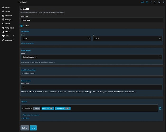The width and height of the screenshot is (166, 132).
Task: Click the Components sidebar icon
Action: tap(3, 28)
